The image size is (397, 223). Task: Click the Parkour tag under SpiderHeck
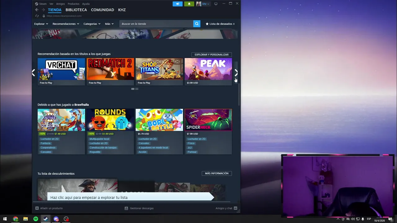click(192, 152)
